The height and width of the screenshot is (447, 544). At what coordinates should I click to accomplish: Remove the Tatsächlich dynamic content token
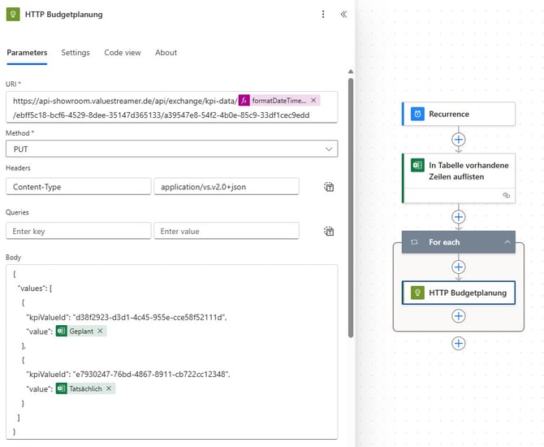(x=109, y=388)
